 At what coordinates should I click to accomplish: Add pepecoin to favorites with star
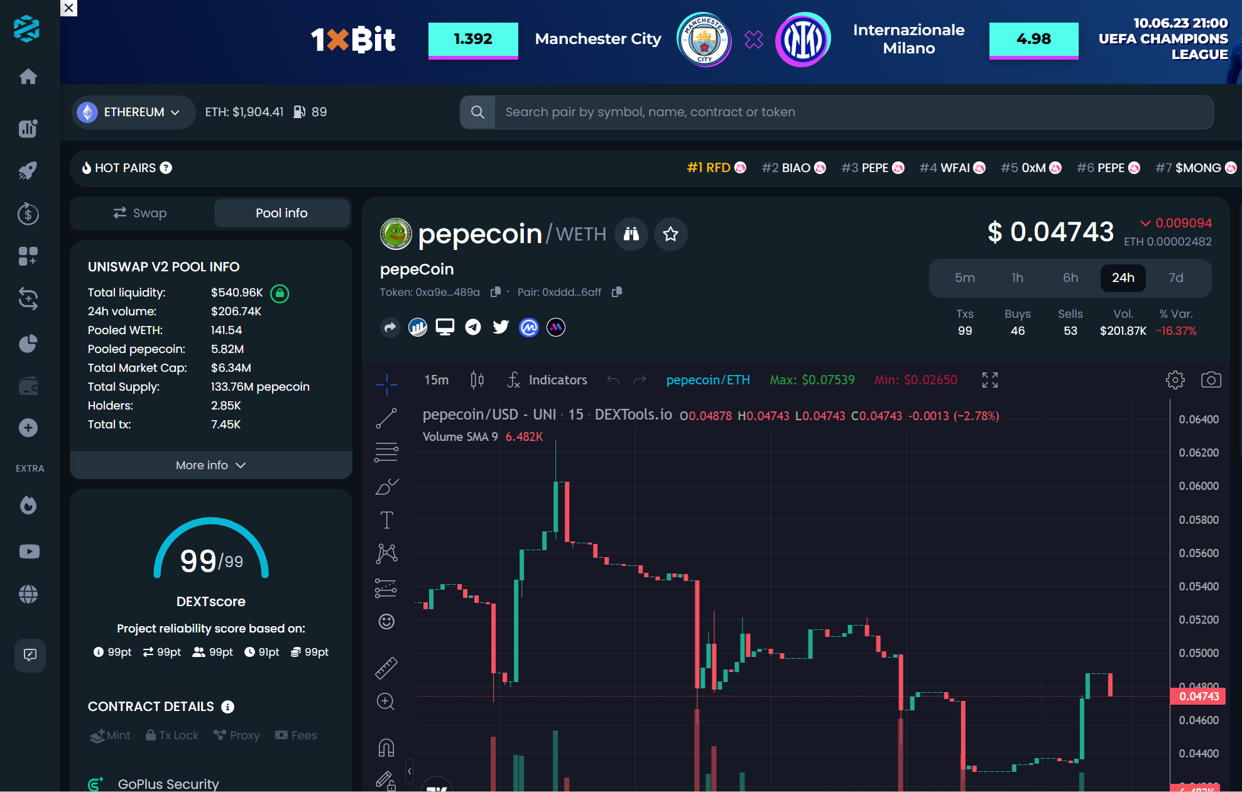tap(671, 234)
